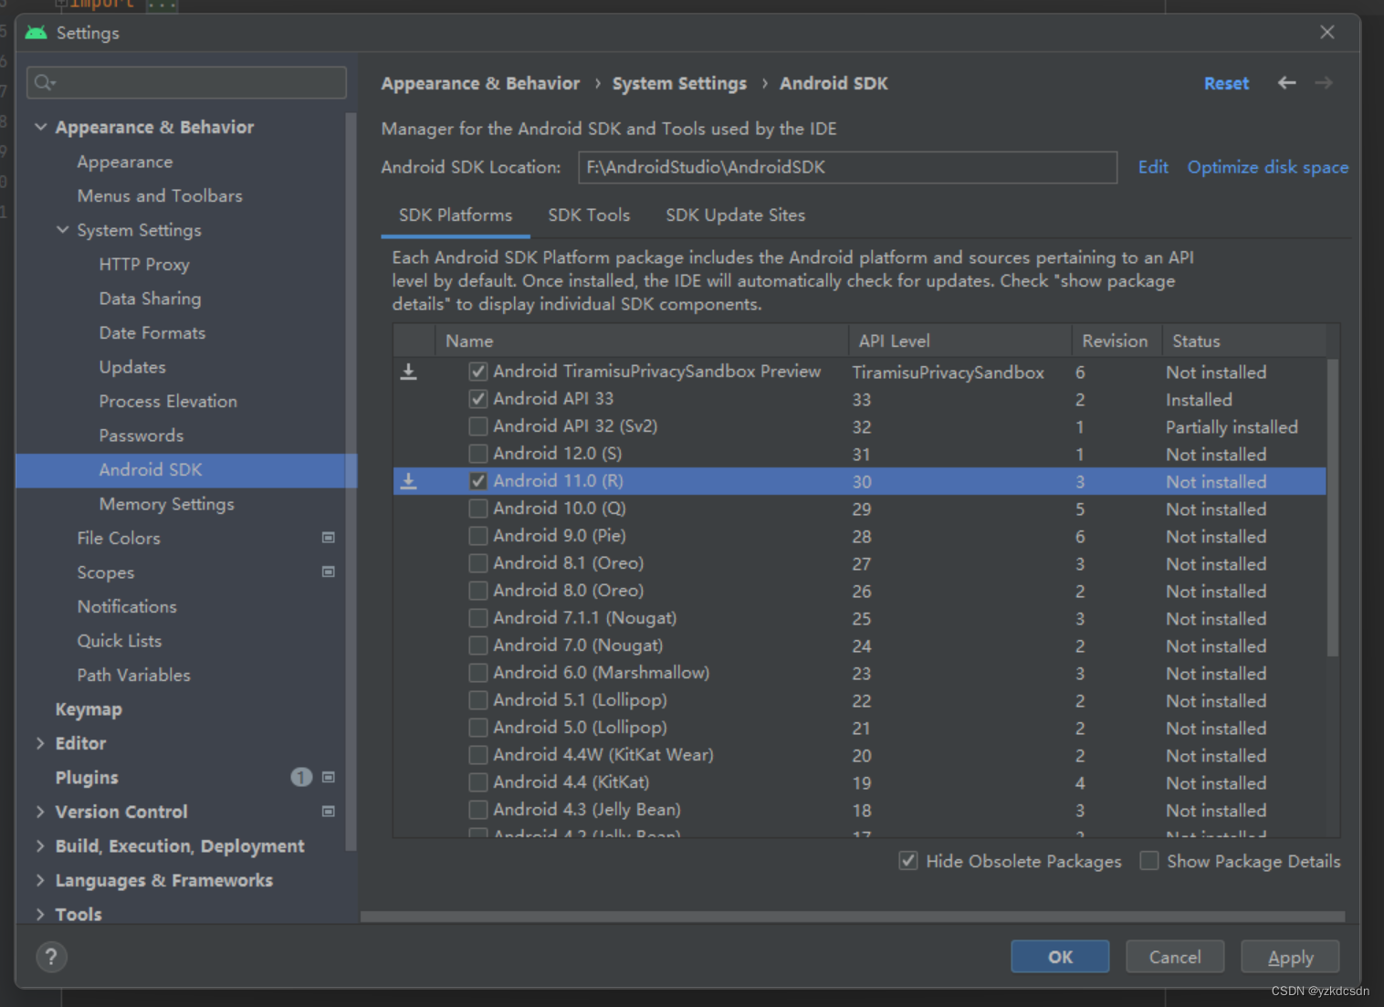Switch to the SDK Platforms tab
The width and height of the screenshot is (1384, 1007).
456,215
